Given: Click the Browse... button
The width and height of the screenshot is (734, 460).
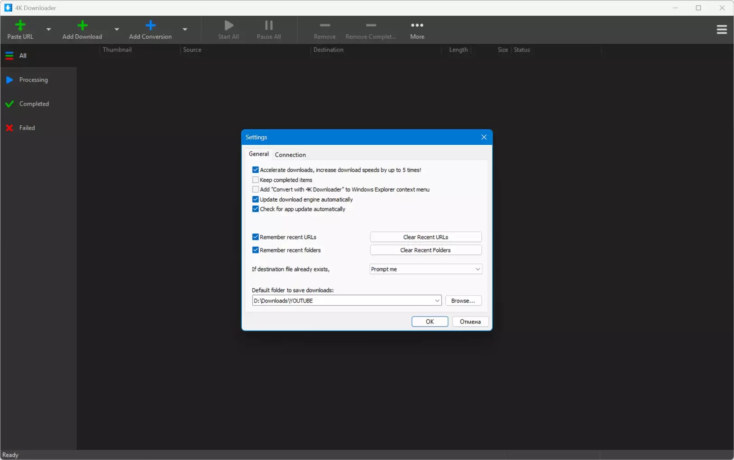Looking at the screenshot, I should 463,301.
